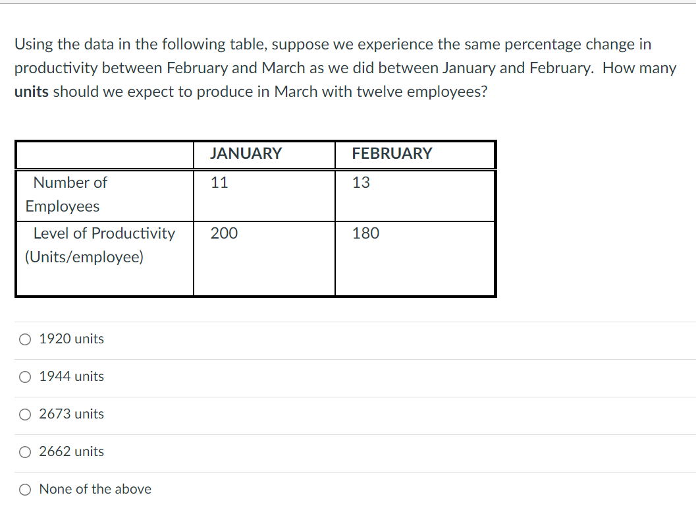Image resolution: width=696 pixels, height=518 pixels.
Task: Click the bolded word units in the question
Action: (29, 91)
